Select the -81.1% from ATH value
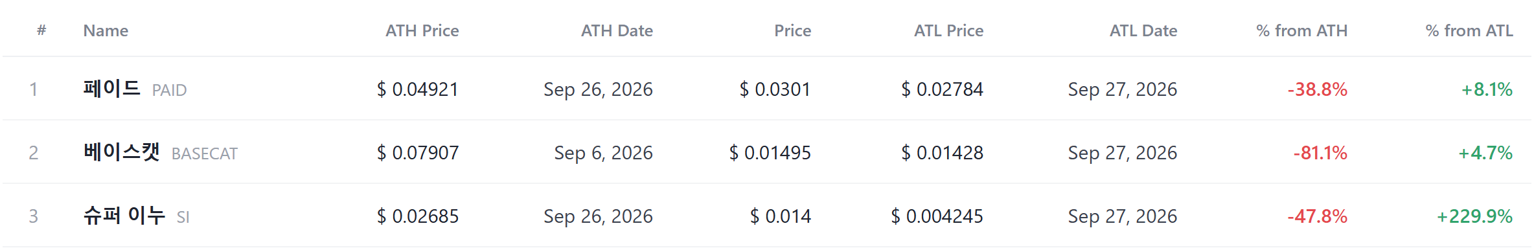The height and width of the screenshot is (250, 1534). tap(1320, 153)
